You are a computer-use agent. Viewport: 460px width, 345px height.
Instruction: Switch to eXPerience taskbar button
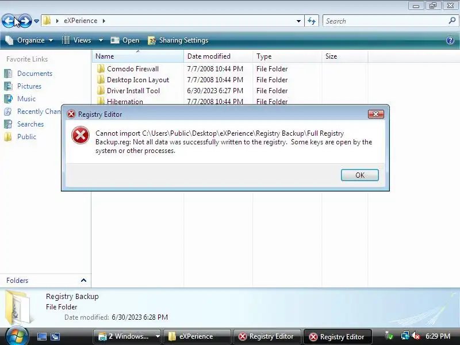point(196,336)
